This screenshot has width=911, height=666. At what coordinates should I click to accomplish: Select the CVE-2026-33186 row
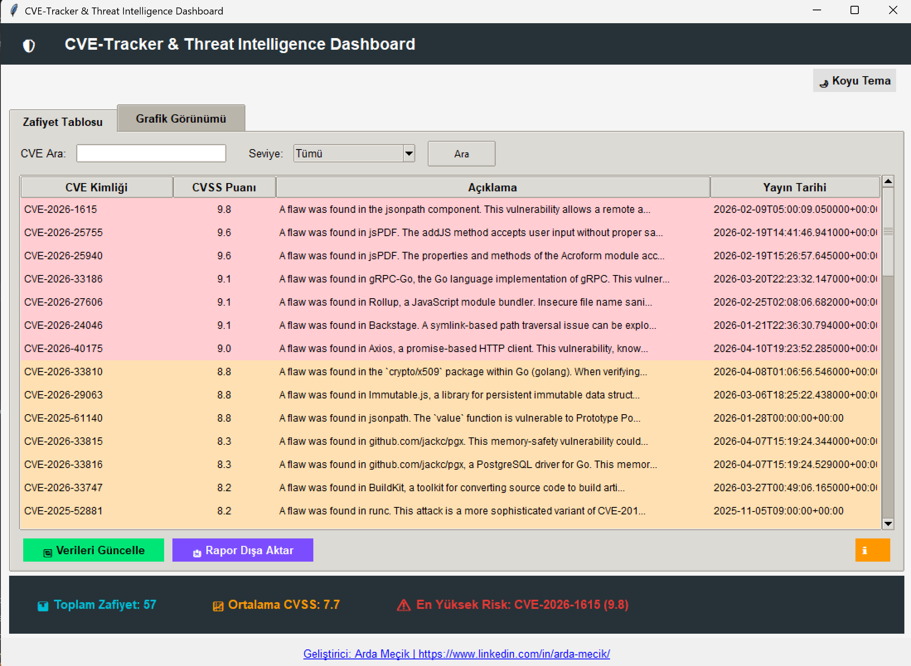pos(451,279)
